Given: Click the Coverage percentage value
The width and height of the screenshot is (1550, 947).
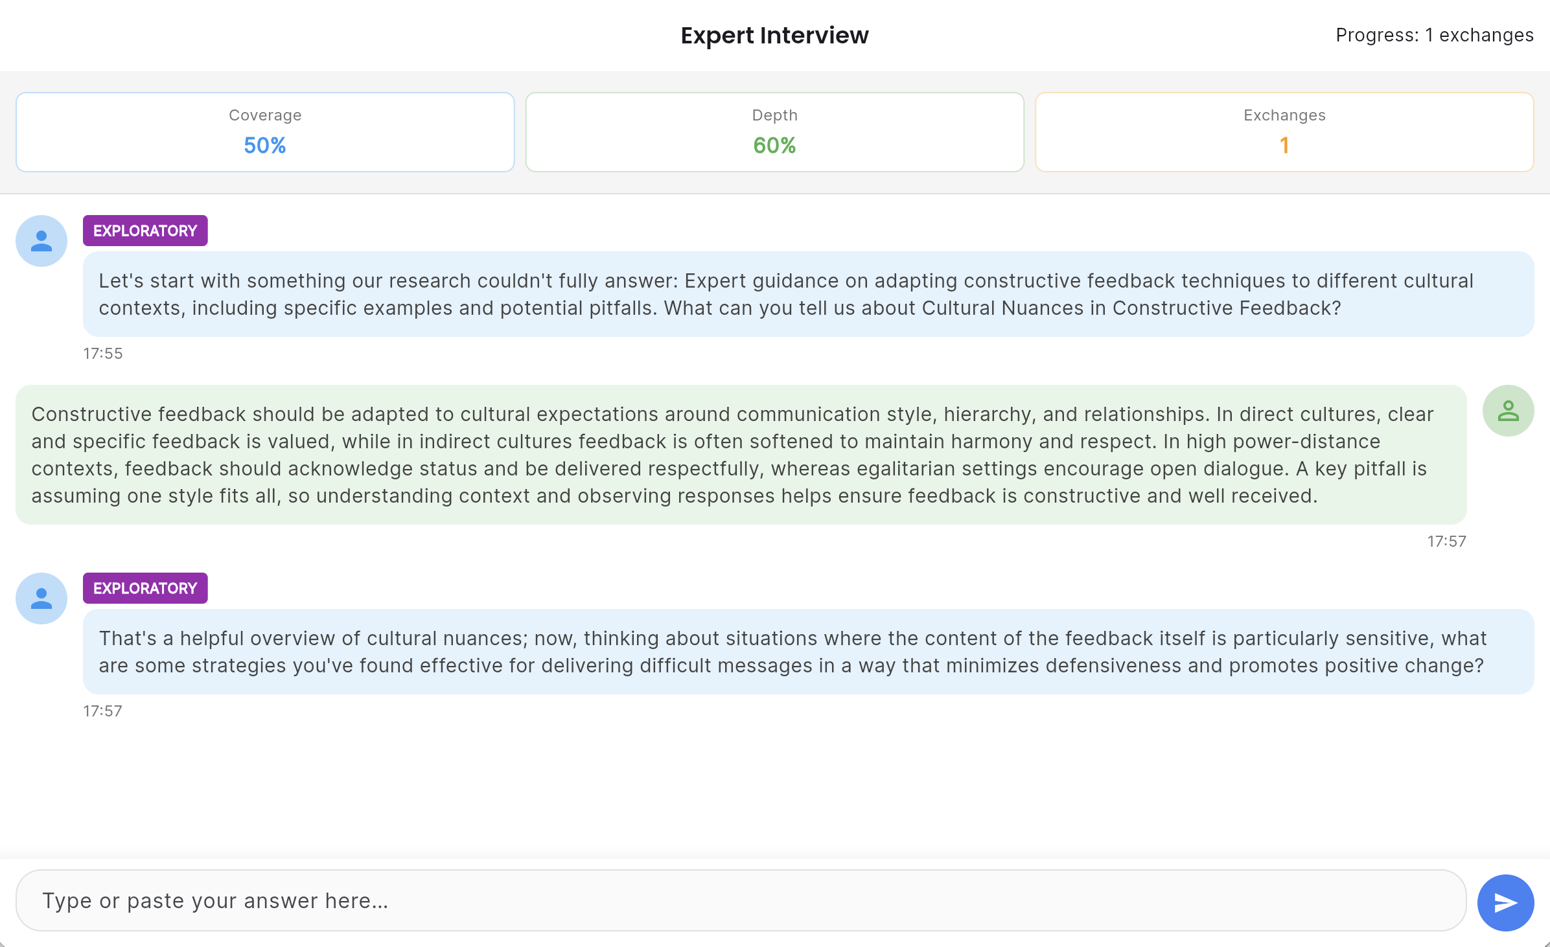Looking at the screenshot, I should (264, 146).
